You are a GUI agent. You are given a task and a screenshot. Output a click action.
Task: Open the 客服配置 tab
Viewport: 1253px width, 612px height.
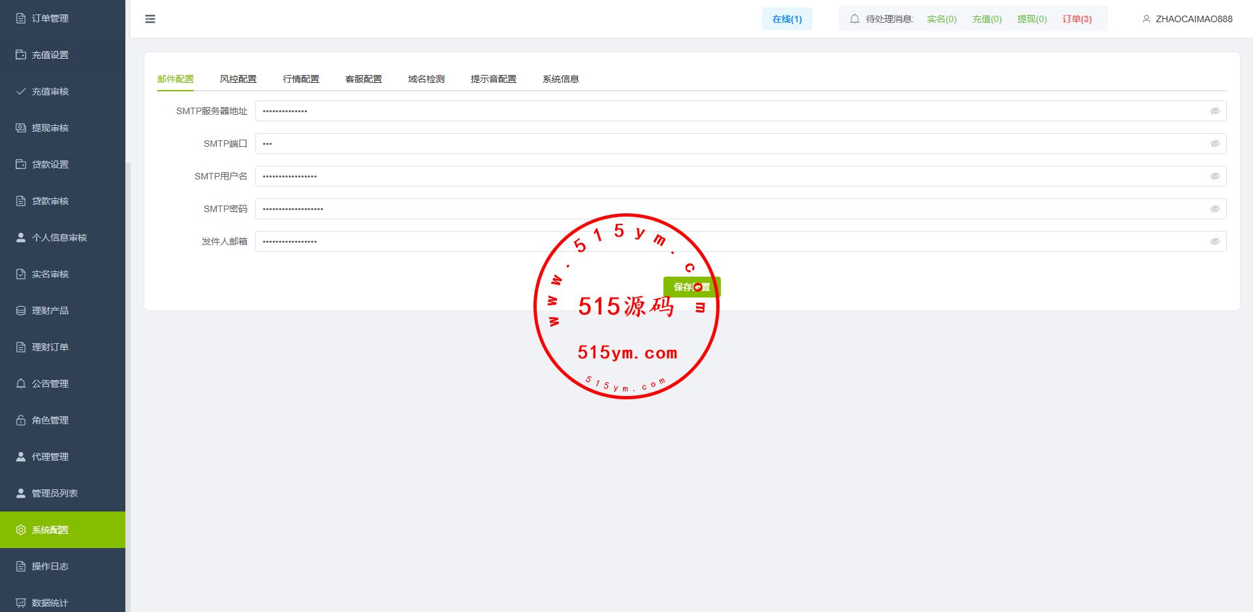coord(363,79)
